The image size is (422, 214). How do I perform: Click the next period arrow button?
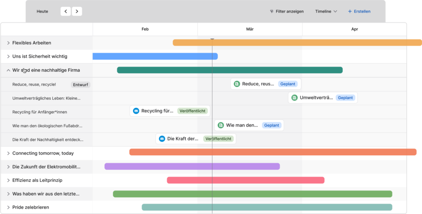coord(77,12)
